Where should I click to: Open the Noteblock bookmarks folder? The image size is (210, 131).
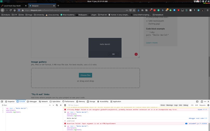[158, 15]
